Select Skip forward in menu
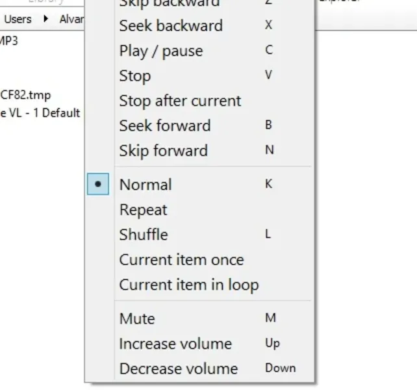 coord(163,151)
